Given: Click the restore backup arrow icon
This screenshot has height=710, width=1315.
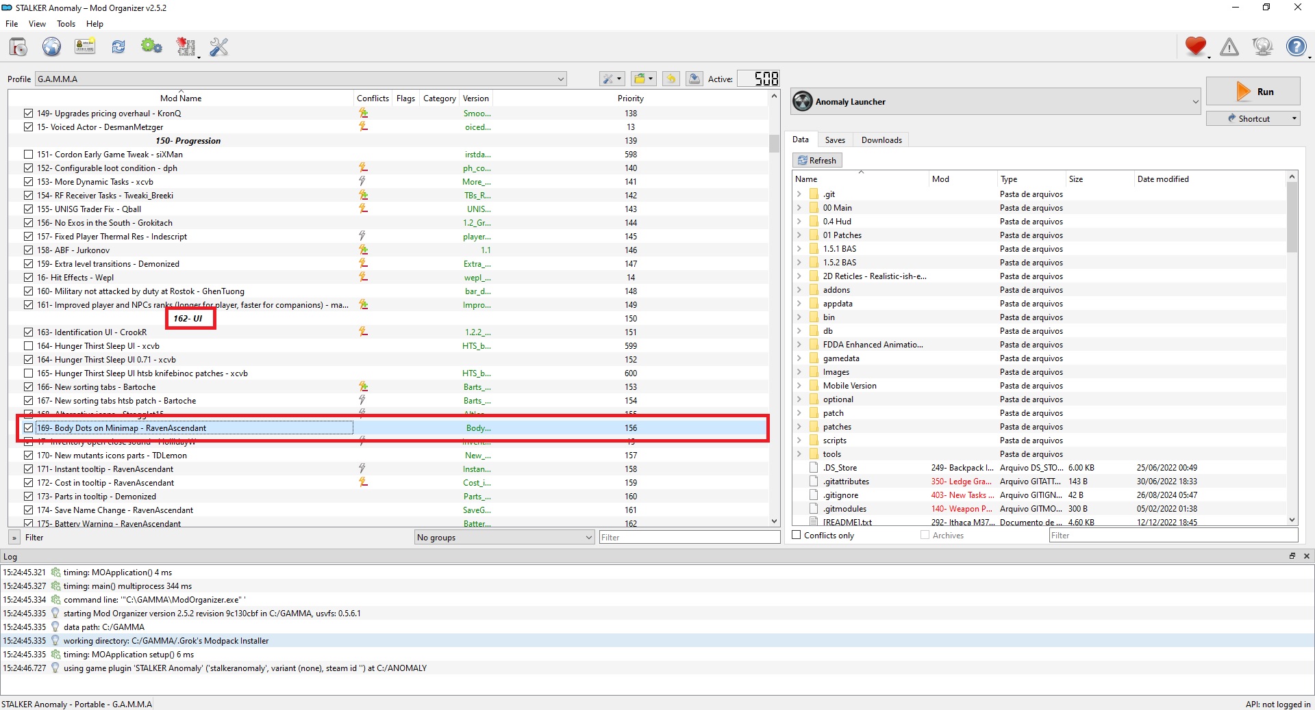Looking at the screenshot, I should pyautogui.click(x=671, y=79).
